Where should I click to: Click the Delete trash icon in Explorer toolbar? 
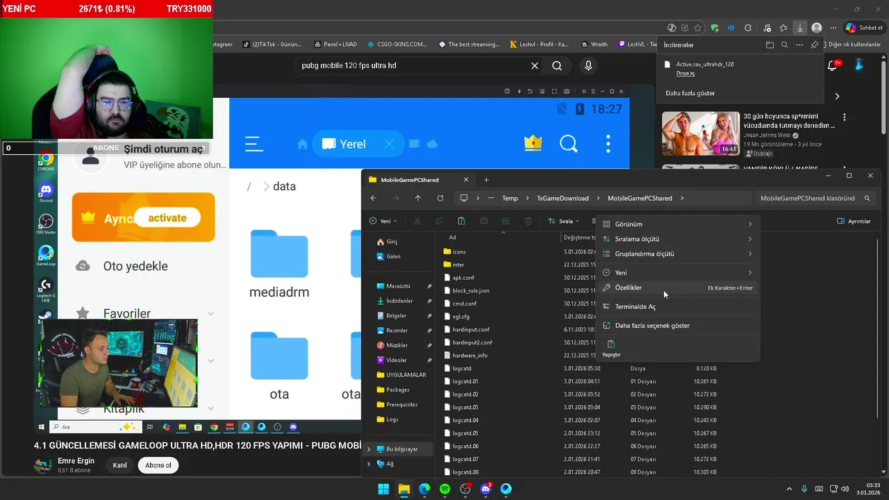point(528,221)
